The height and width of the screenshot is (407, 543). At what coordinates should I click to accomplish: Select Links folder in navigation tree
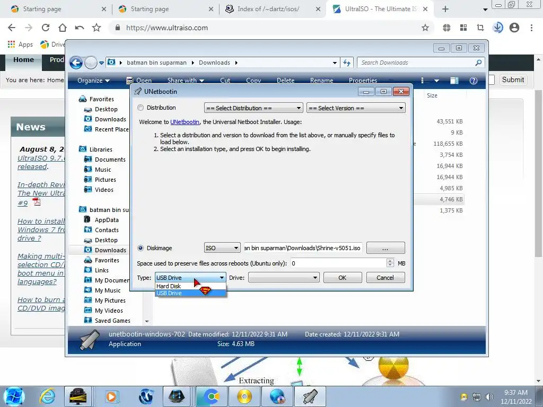coord(101,270)
